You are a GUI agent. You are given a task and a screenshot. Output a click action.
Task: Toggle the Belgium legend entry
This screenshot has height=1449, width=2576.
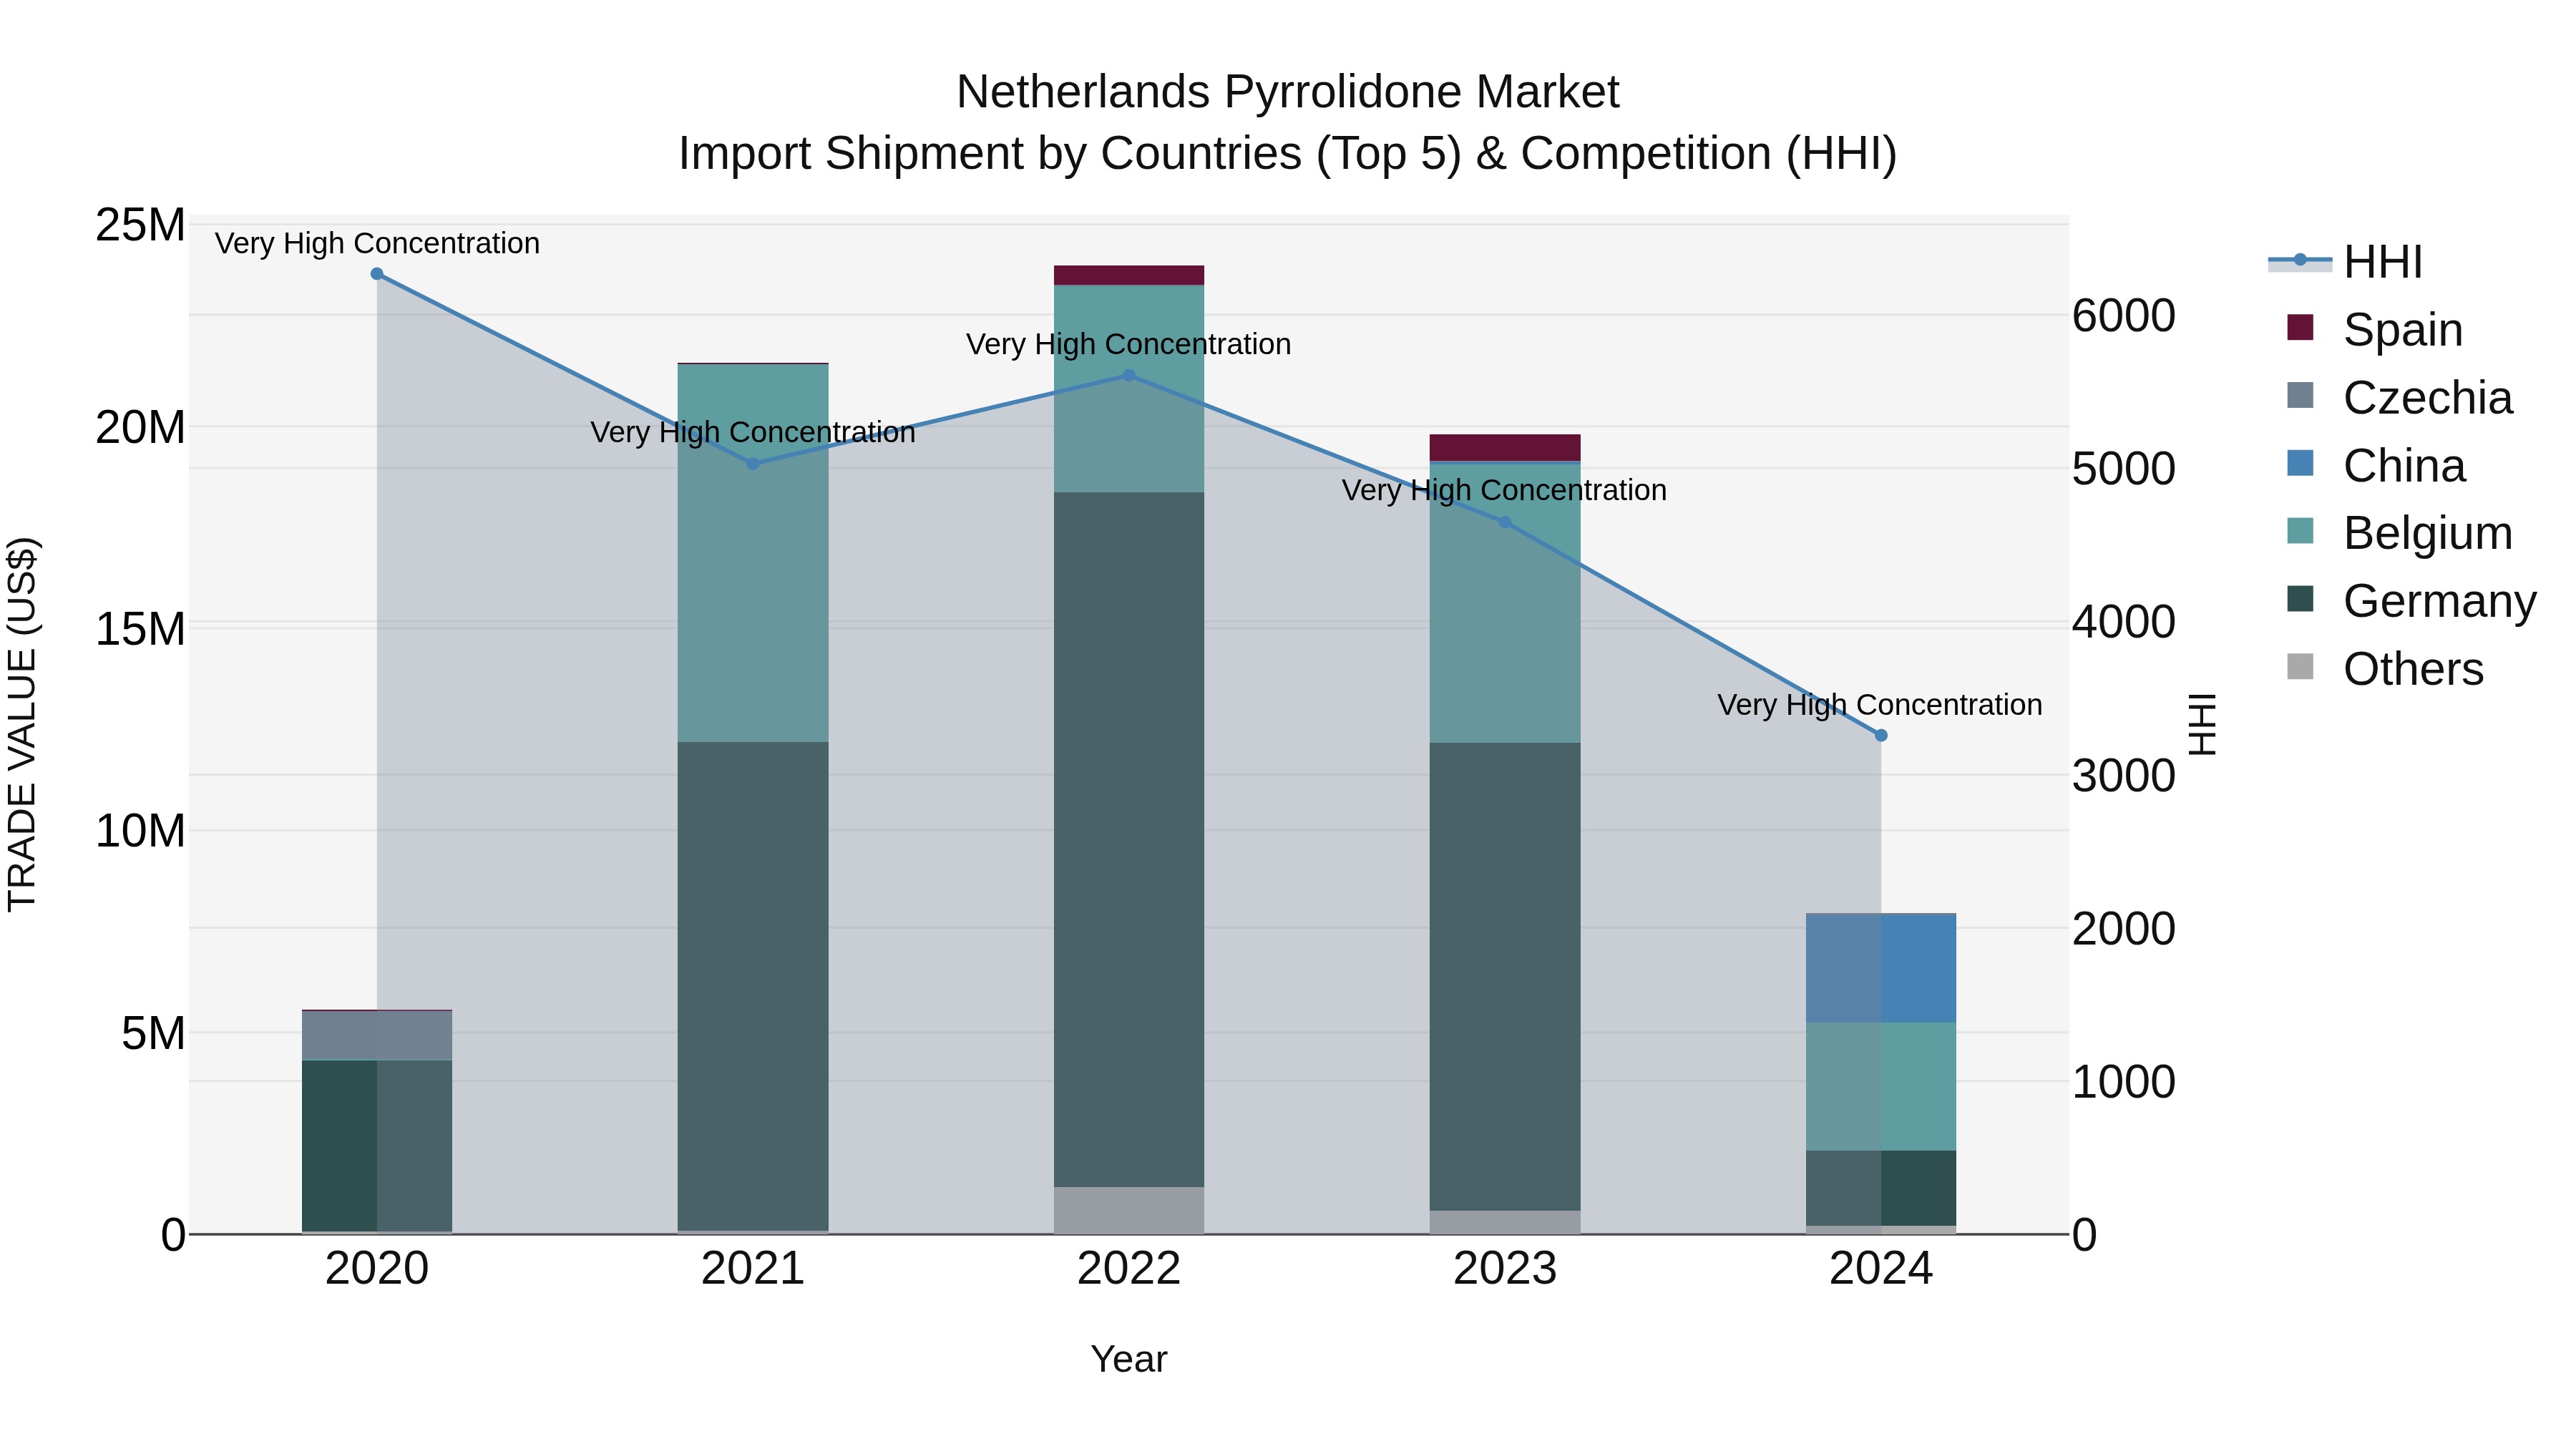[x=2400, y=532]
